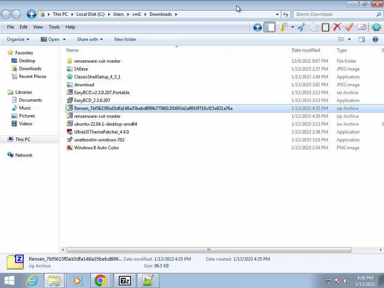
Task: Open Help via the question mark icon
Action: point(375,39)
